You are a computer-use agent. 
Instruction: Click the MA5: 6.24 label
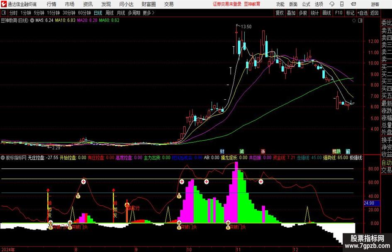[44, 20]
